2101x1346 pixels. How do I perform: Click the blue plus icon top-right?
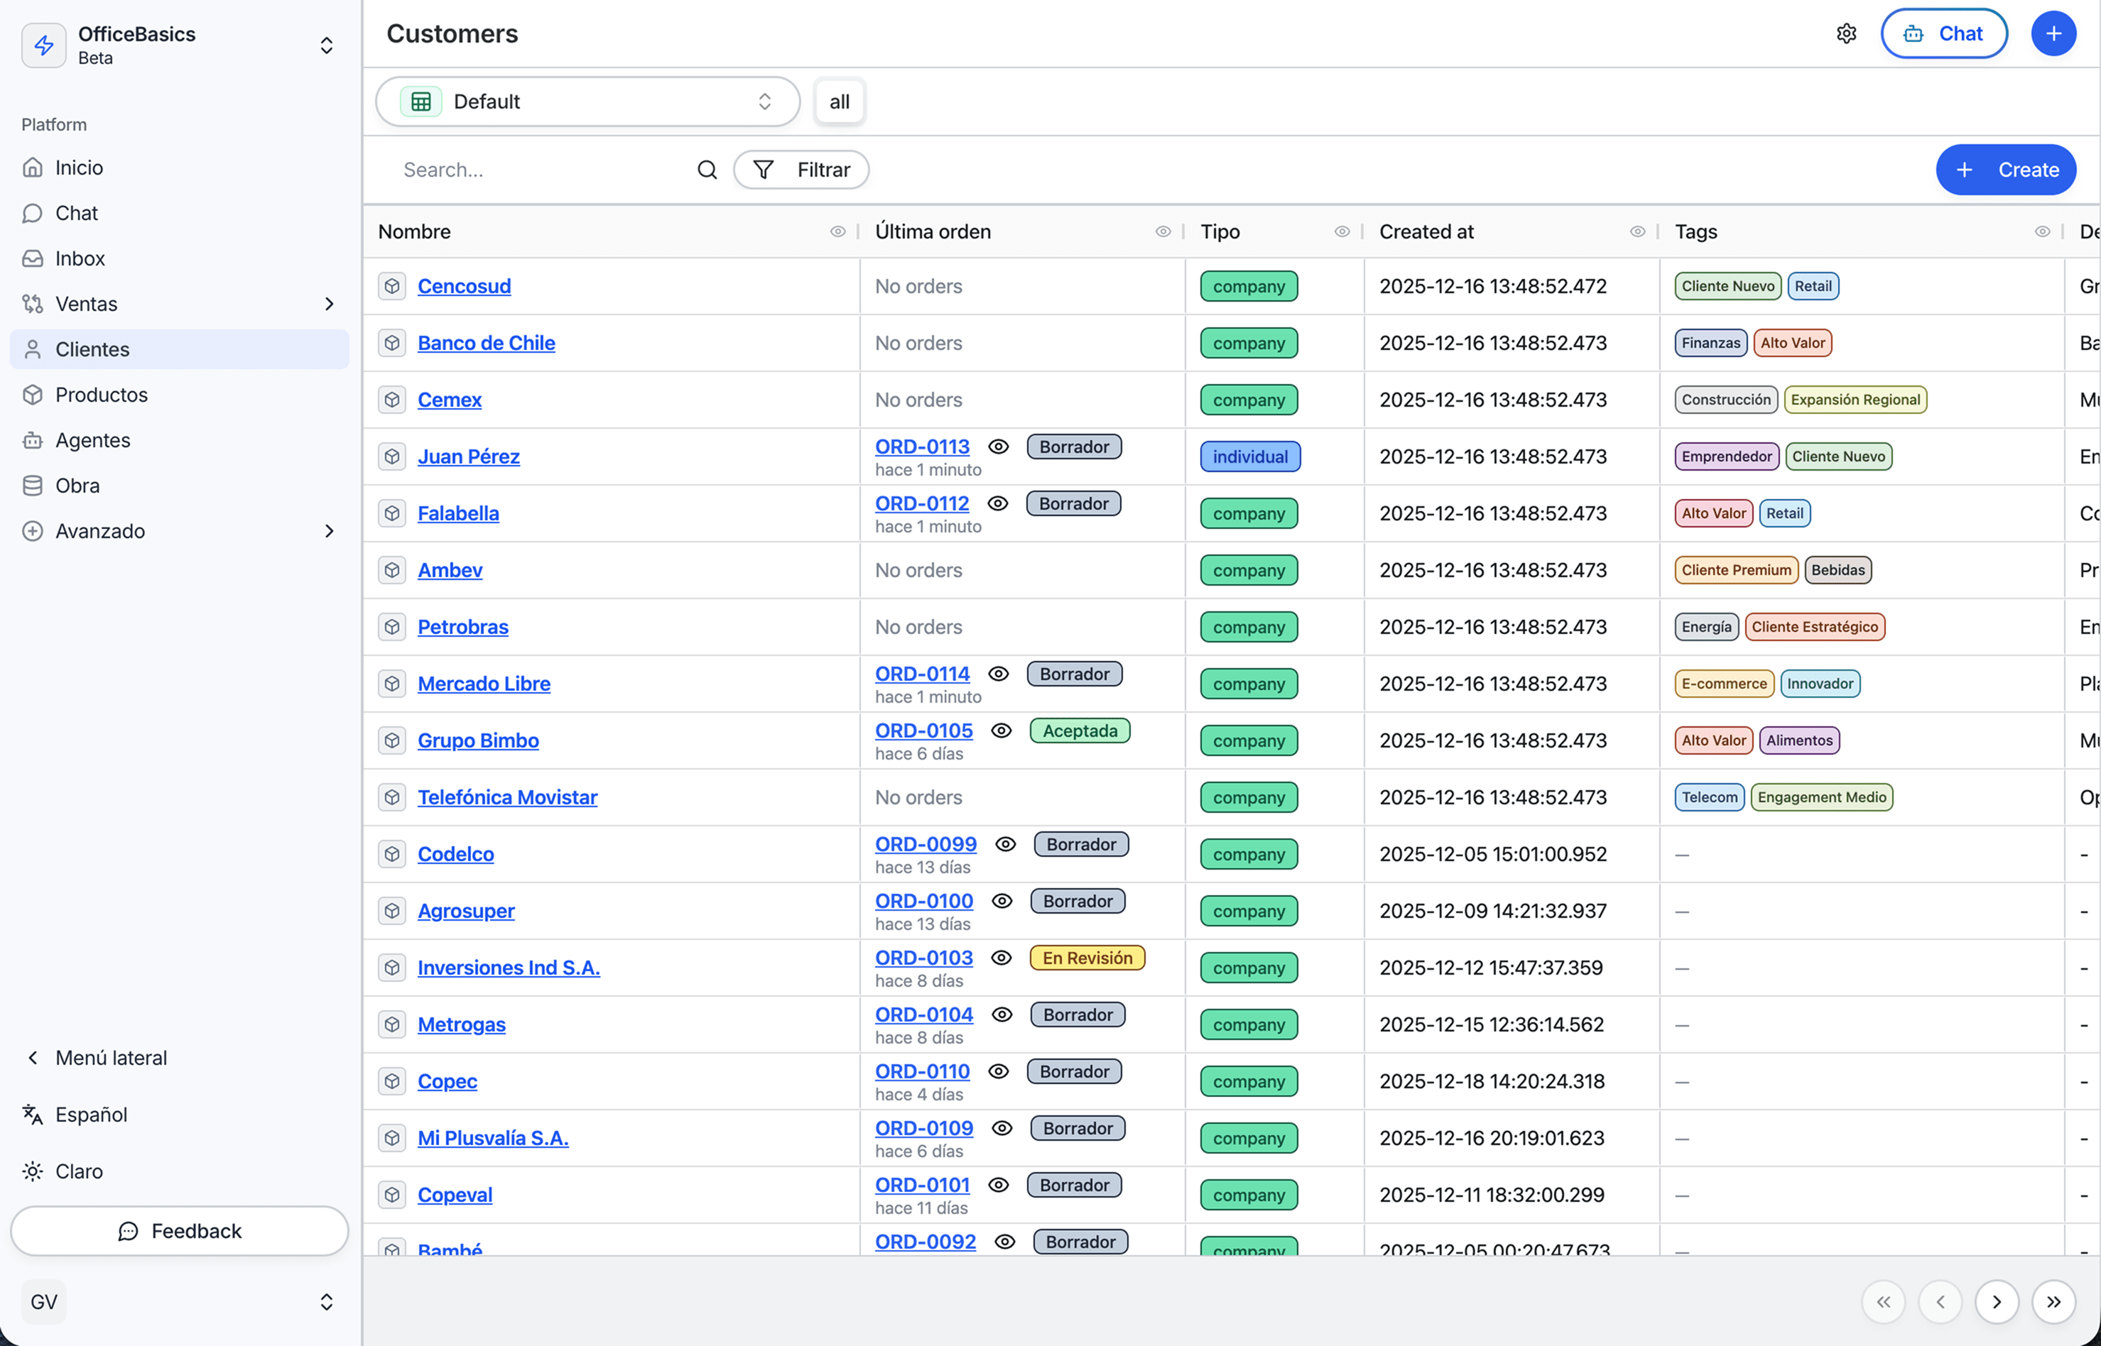[2053, 34]
